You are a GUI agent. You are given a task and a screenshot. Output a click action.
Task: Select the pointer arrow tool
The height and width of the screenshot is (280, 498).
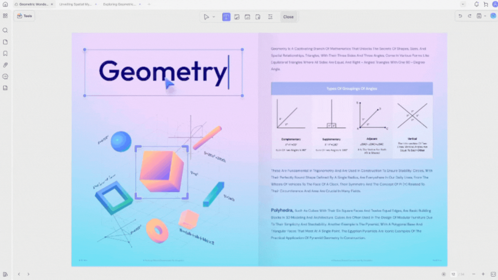pos(206,17)
